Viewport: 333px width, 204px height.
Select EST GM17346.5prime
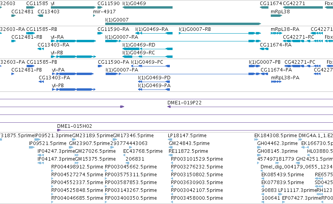point(133,136)
